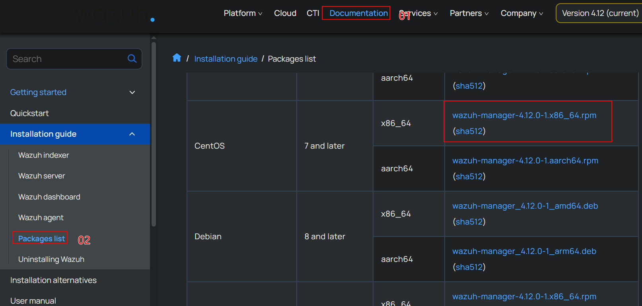Click the search magnifier icon
Image resolution: width=642 pixels, height=306 pixels.
(x=132, y=59)
